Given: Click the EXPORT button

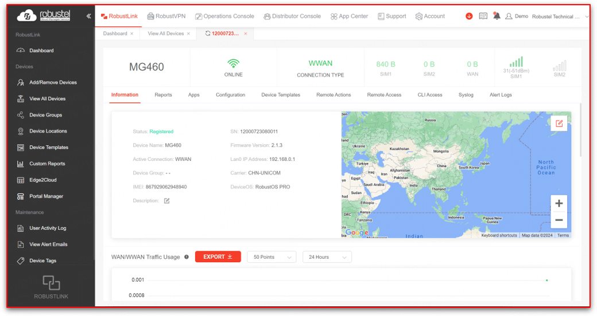Looking at the screenshot, I should point(218,256).
